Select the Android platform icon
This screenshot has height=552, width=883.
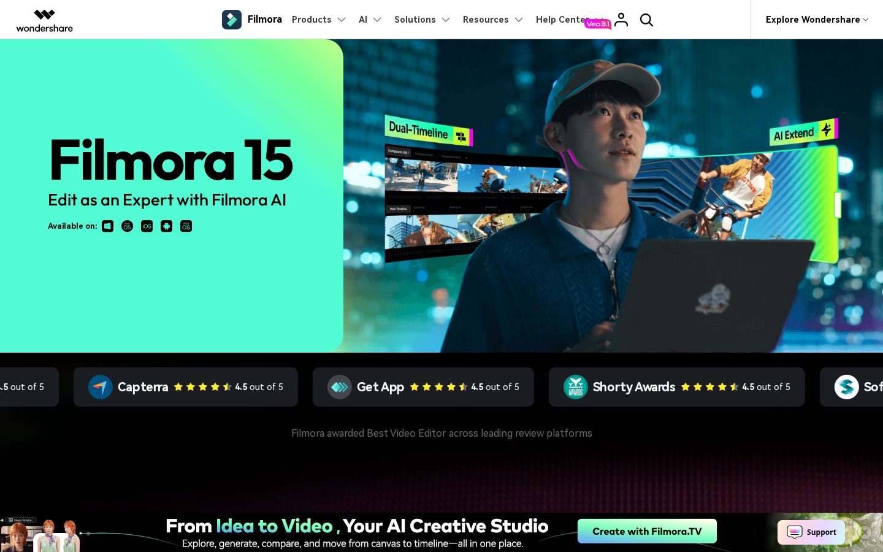(166, 226)
